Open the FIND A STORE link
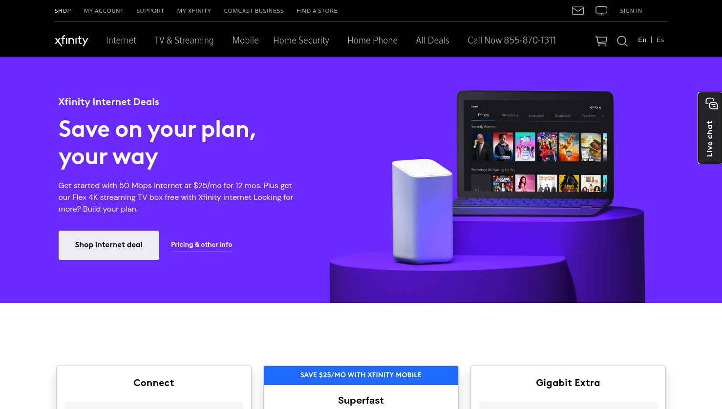 [x=317, y=11]
